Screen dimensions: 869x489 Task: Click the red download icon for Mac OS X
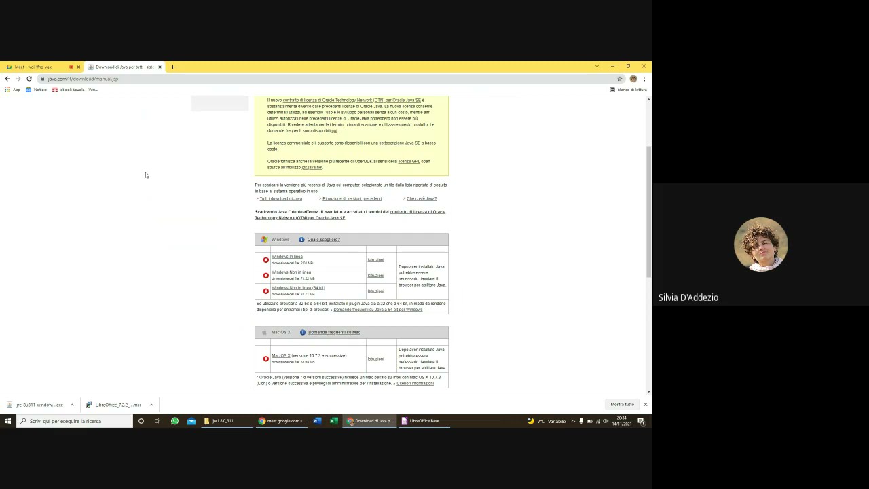265,359
